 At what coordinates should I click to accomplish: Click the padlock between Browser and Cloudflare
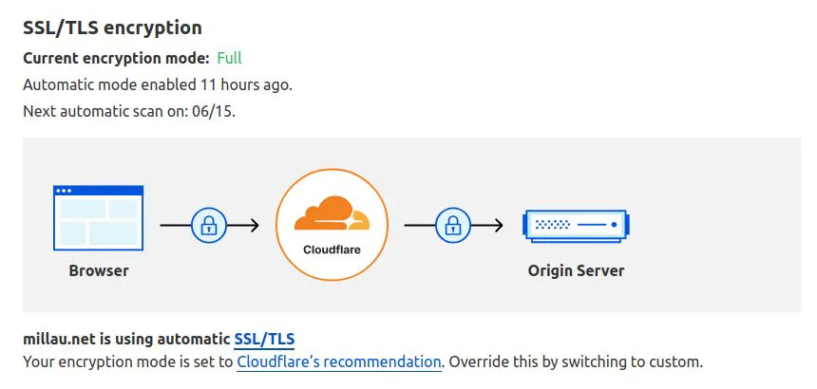coord(207,225)
